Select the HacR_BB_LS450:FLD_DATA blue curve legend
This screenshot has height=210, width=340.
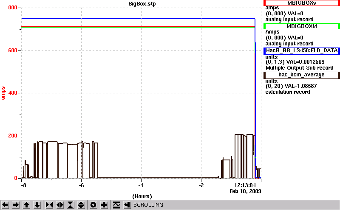pyautogui.click(x=302, y=50)
